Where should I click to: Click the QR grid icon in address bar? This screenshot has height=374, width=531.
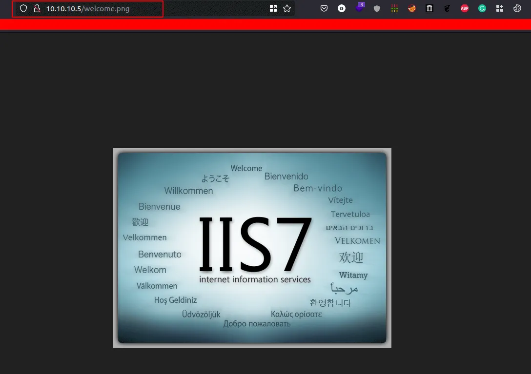coord(273,8)
